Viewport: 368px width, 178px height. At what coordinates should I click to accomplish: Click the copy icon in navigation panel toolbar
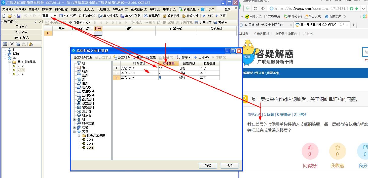18,44
